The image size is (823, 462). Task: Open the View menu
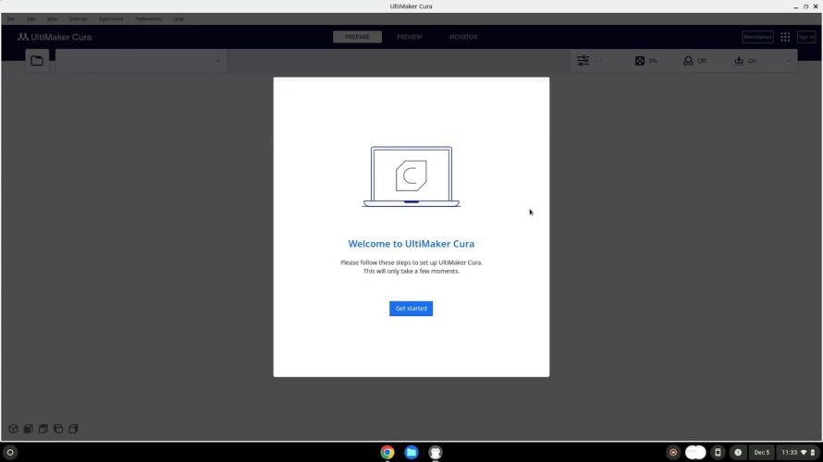pyautogui.click(x=52, y=18)
